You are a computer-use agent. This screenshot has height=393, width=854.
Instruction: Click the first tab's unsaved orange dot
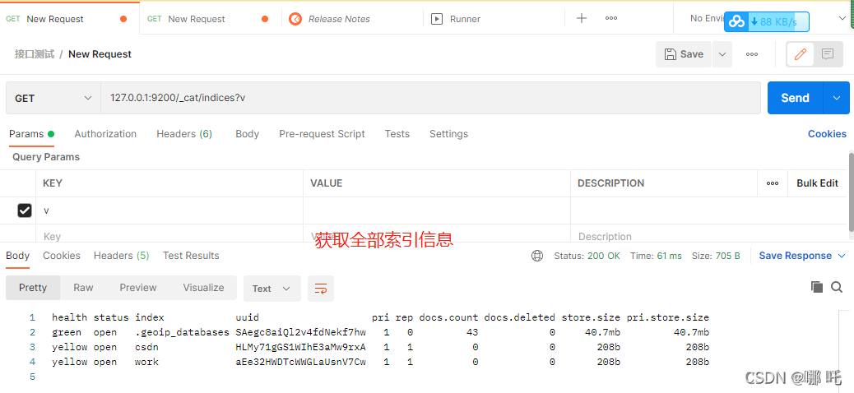pyautogui.click(x=123, y=19)
